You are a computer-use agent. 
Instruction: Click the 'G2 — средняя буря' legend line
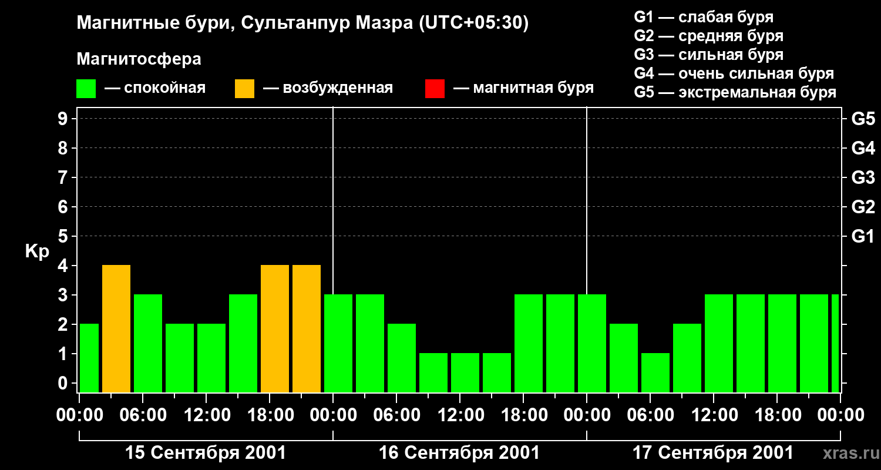click(708, 36)
